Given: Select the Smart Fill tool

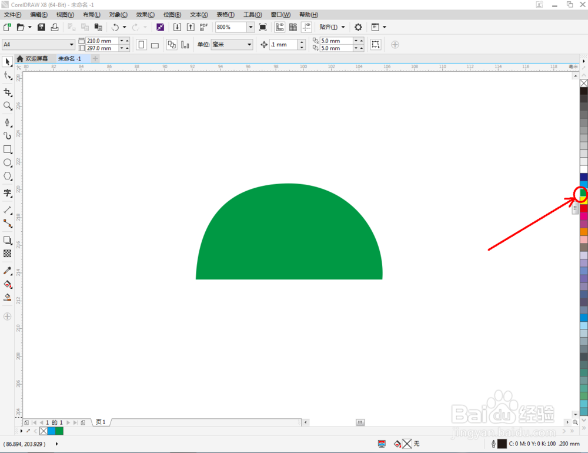Looking at the screenshot, I should point(8,298).
